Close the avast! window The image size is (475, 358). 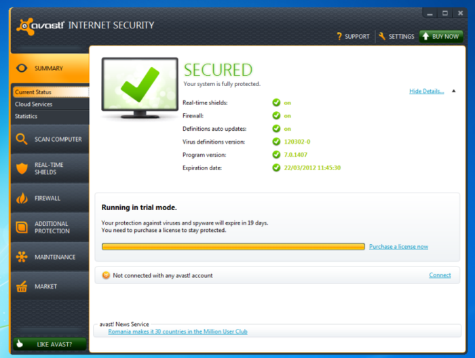tap(461, 14)
